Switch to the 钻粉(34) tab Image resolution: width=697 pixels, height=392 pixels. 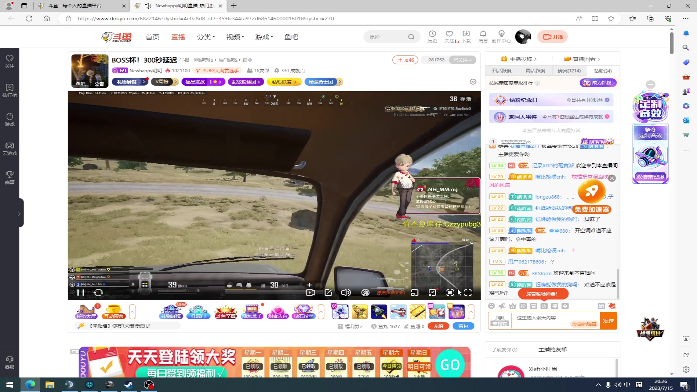tap(603, 71)
